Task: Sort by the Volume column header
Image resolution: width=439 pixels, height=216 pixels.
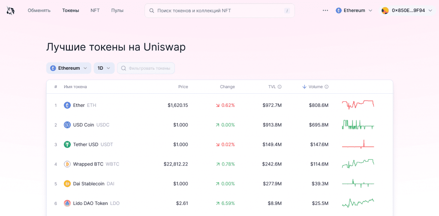Action: pyautogui.click(x=316, y=87)
